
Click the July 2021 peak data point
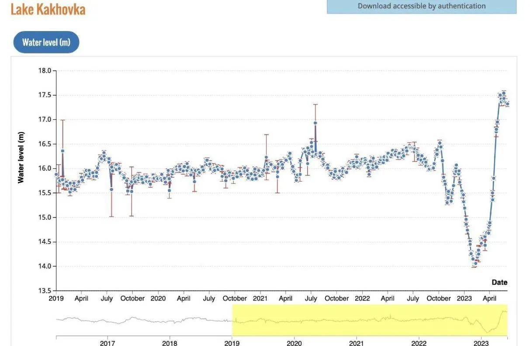pyautogui.click(x=315, y=123)
